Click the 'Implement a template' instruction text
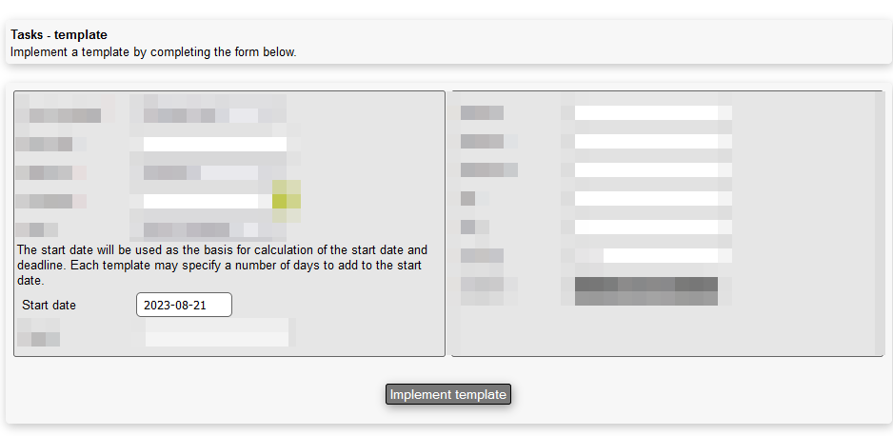Image resolution: width=893 pixels, height=436 pixels. click(x=153, y=52)
